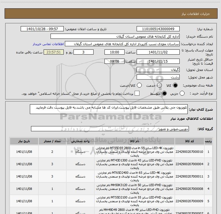Choose the متوسط purchase process option
Viewport: 221px width, 214px height.
[164, 93]
